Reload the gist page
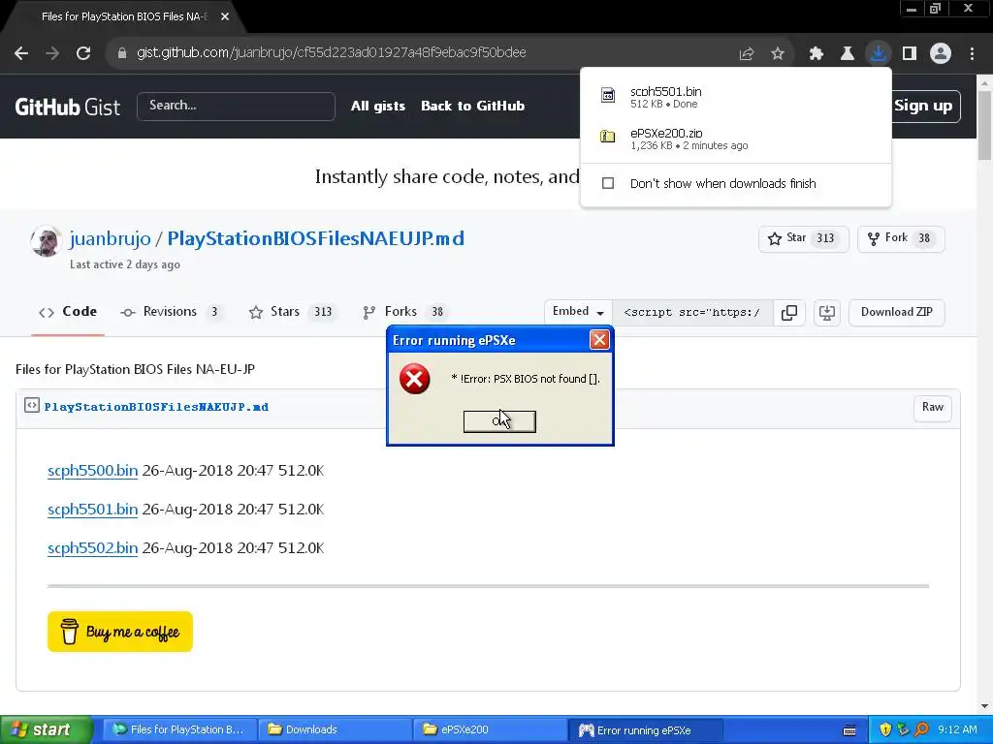The width and height of the screenshot is (993, 744). point(83,53)
